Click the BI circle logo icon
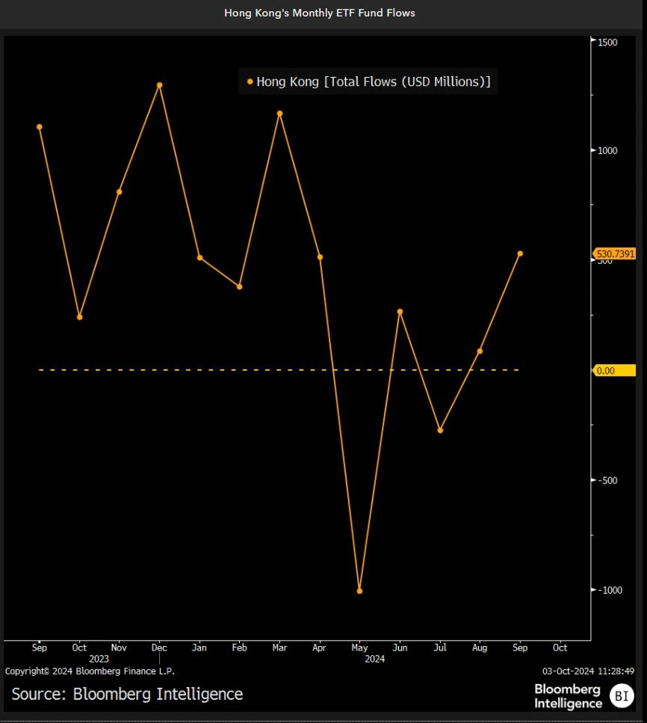This screenshot has height=723, width=647. (x=622, y=696)
